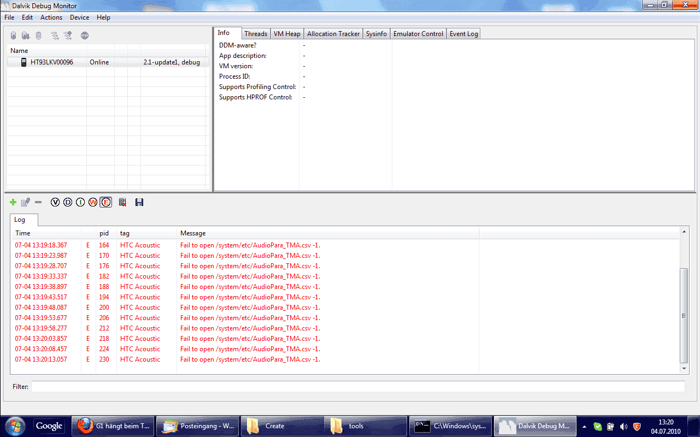This screenshot has height=437, width=700.
Task: Toggle Verbose log level (V)
Action: point(55,202)
